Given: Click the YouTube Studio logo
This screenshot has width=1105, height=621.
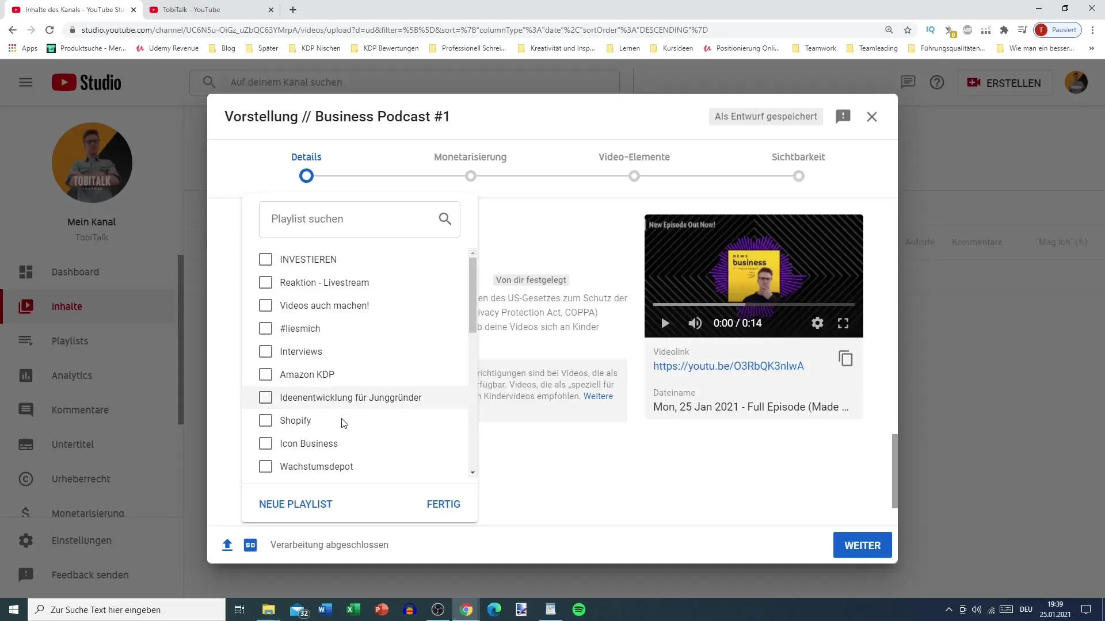Looking at the screenshot, I should pos(86,82).
